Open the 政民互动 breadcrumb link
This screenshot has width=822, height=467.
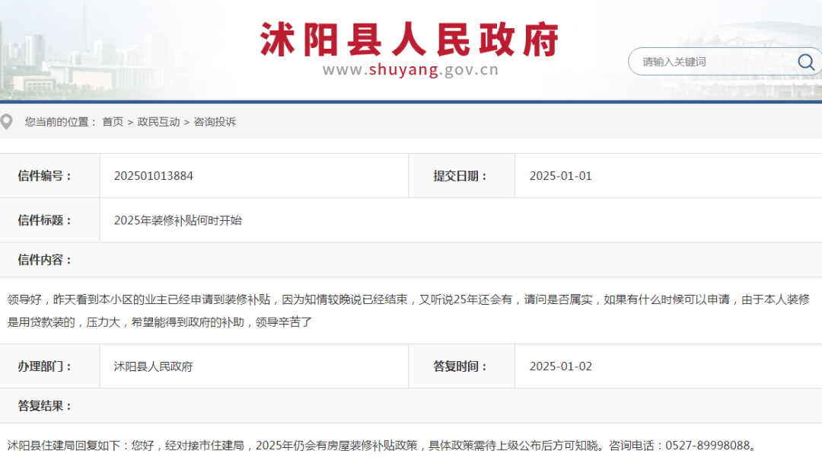pyautogui.click(x=158, y=122)
